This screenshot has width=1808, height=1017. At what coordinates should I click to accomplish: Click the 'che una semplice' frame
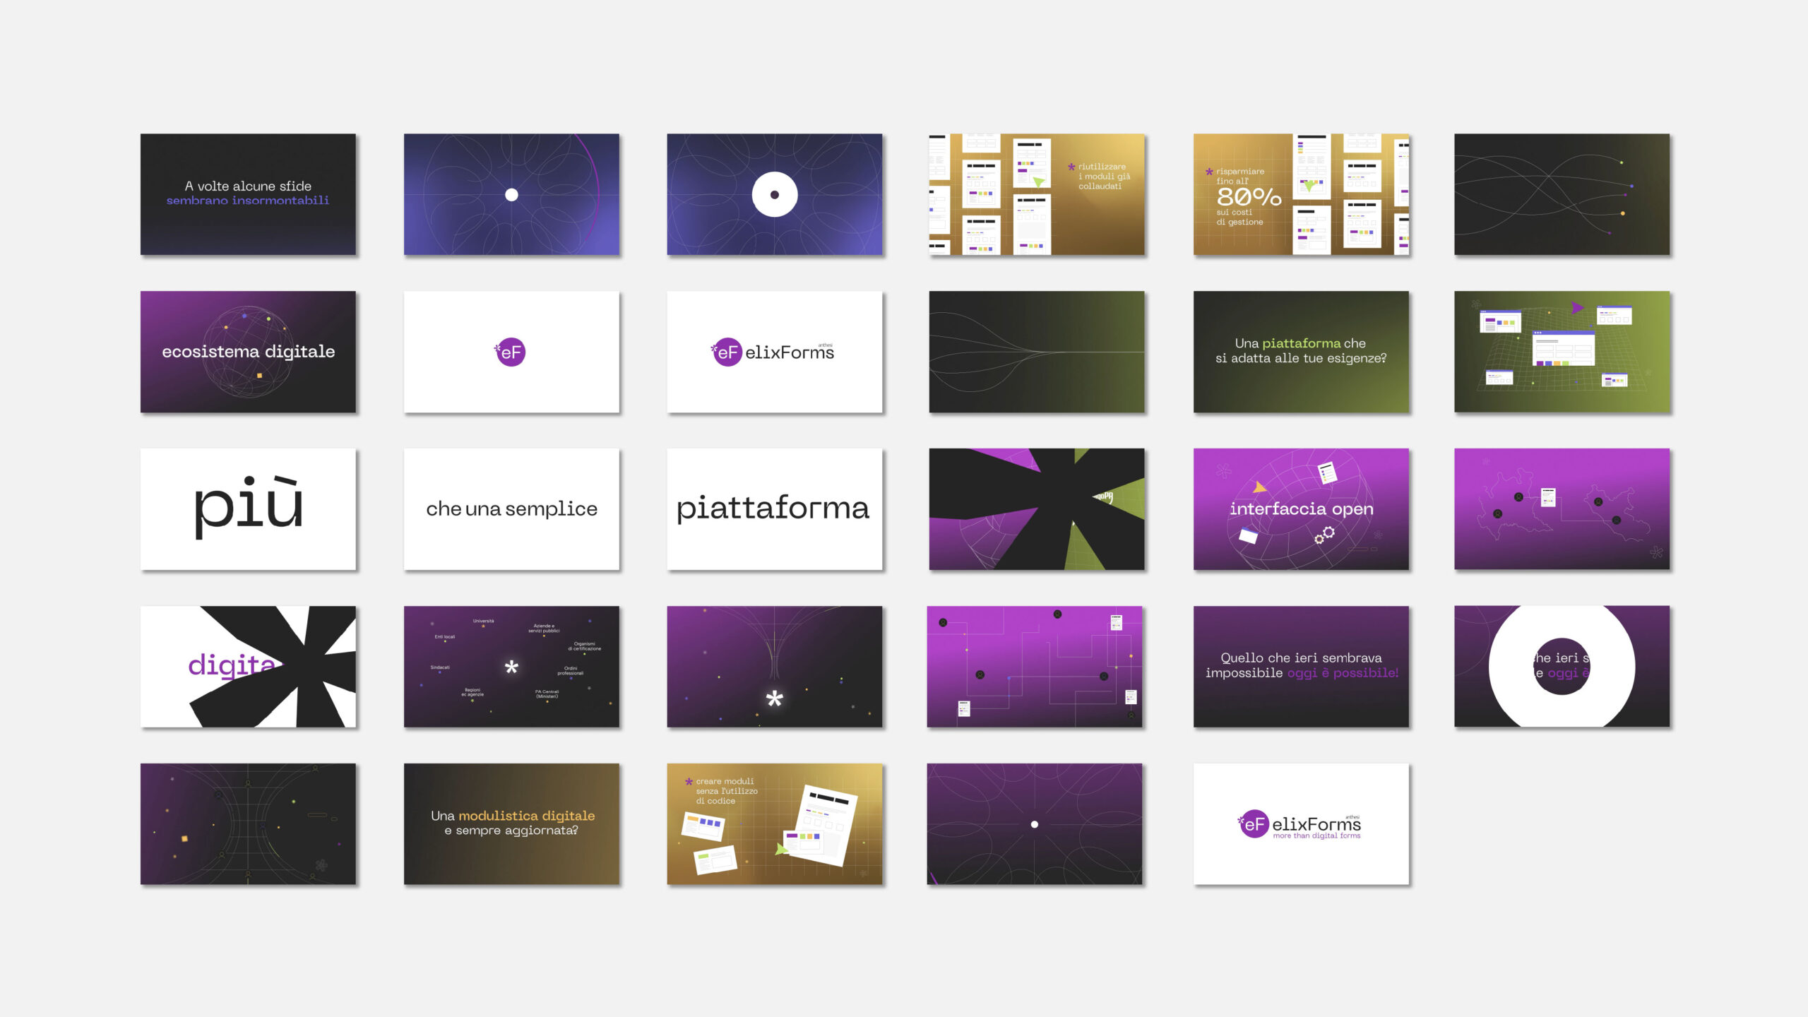click(x=511, y=509)
